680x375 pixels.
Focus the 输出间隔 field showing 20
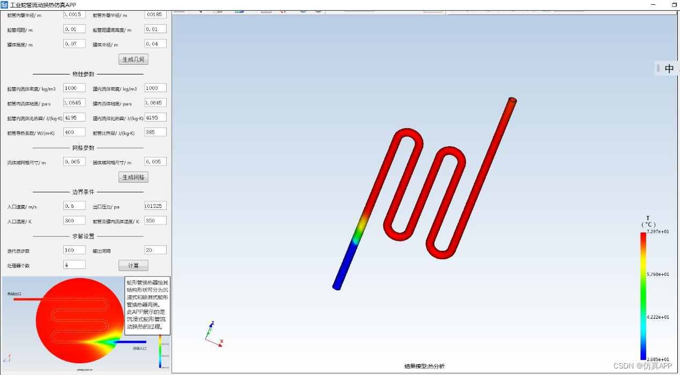[156, 250]
